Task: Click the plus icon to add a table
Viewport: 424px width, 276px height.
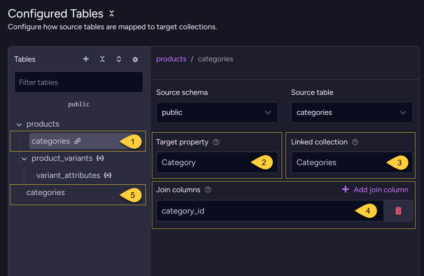Action: coord(86,59)
